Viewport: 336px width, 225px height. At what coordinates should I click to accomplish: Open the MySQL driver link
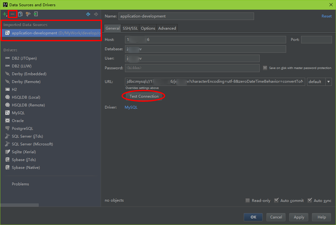coord(131,107)
